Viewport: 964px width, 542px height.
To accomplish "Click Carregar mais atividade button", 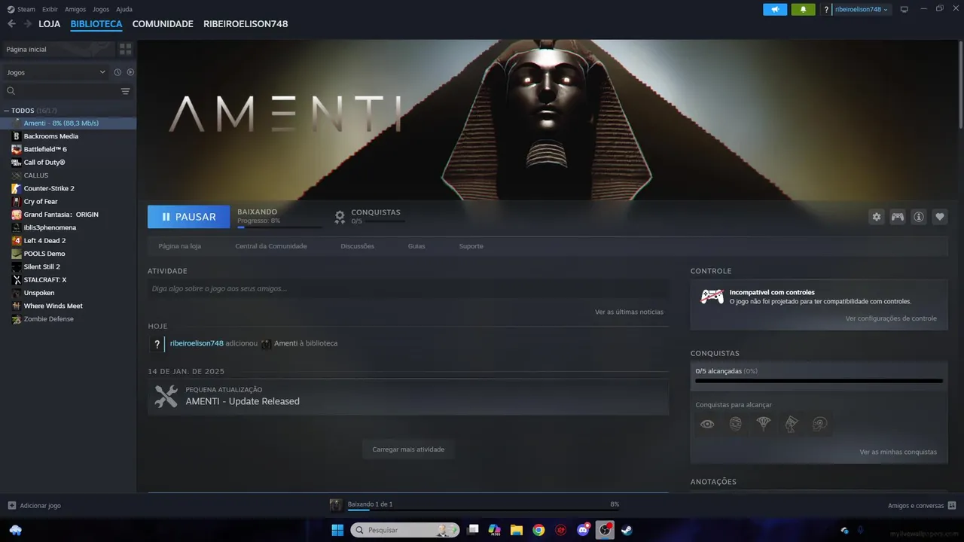I will point(408,449).
